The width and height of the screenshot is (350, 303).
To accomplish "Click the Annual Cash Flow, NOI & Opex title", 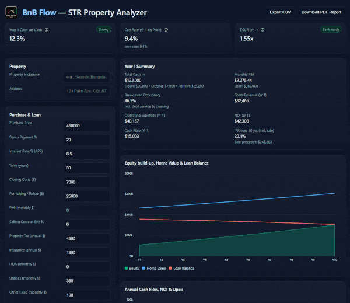I will (x=153, y=290).
